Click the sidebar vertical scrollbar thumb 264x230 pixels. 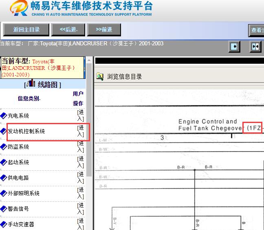click(89, 120)
